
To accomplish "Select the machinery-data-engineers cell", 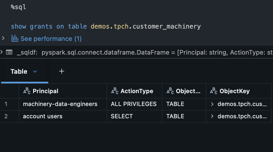I will tap(60, 104).
